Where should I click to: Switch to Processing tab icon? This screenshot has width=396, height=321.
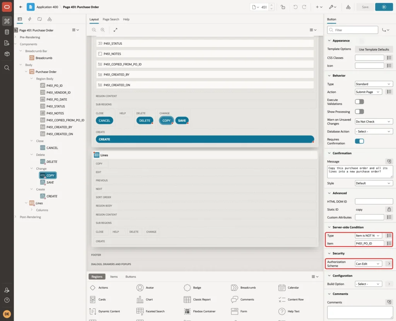click(40, 19)
